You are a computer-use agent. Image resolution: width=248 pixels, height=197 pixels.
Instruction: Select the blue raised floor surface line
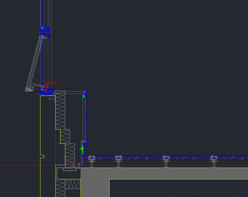point(165,156)
